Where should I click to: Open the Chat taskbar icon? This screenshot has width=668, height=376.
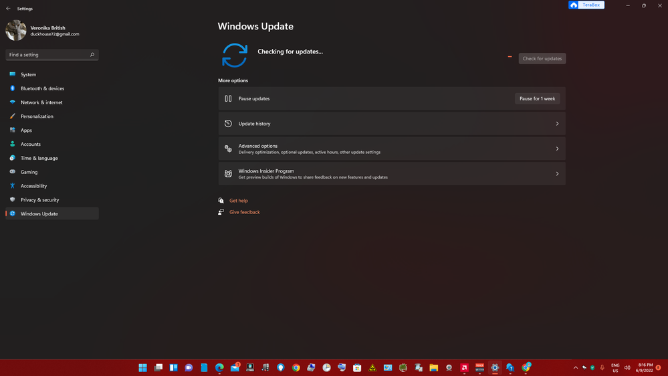click(189, 367)
